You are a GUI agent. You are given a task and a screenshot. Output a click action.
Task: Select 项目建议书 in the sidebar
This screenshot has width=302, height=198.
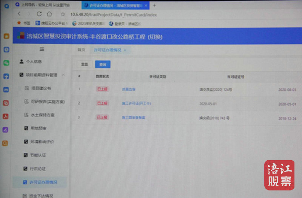[x=40, y=88]
